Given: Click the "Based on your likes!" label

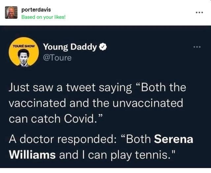Looking at the screenshot, I should point(43,17).
